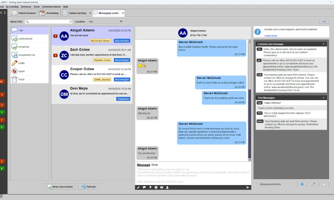Open the Spam folder
Image resolution: width=334 pixels, height=200 pixels.
pos(29,71)
